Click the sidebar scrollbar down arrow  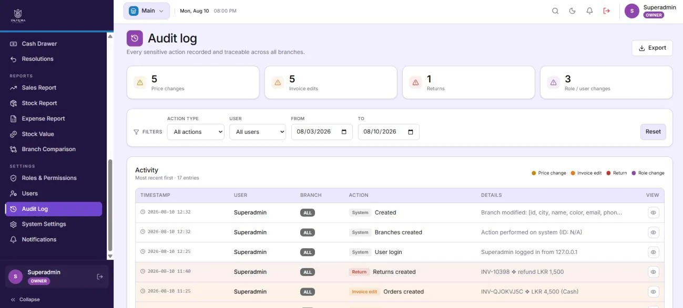click(x=110, y=256)
